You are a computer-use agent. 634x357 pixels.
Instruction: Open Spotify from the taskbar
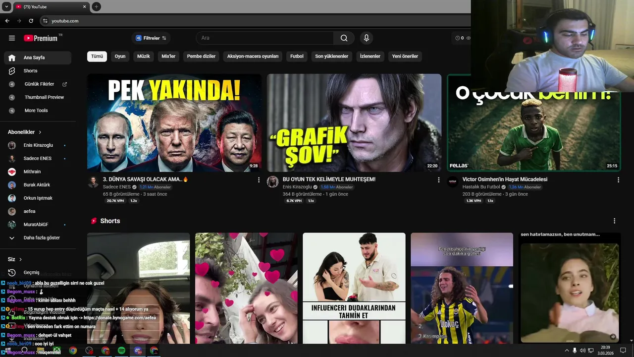122,351
